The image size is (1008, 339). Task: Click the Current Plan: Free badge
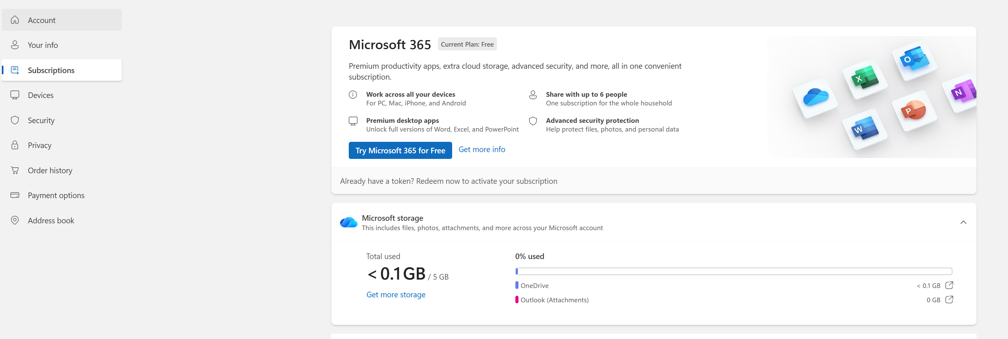(467, 44)
